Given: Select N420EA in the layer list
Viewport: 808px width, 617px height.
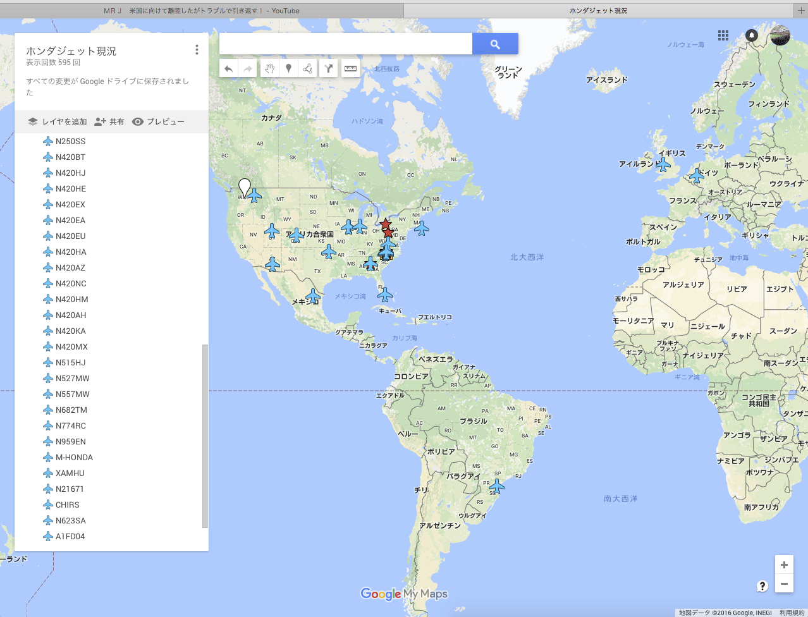Looking at the screenshot, I should coord(70,220).
